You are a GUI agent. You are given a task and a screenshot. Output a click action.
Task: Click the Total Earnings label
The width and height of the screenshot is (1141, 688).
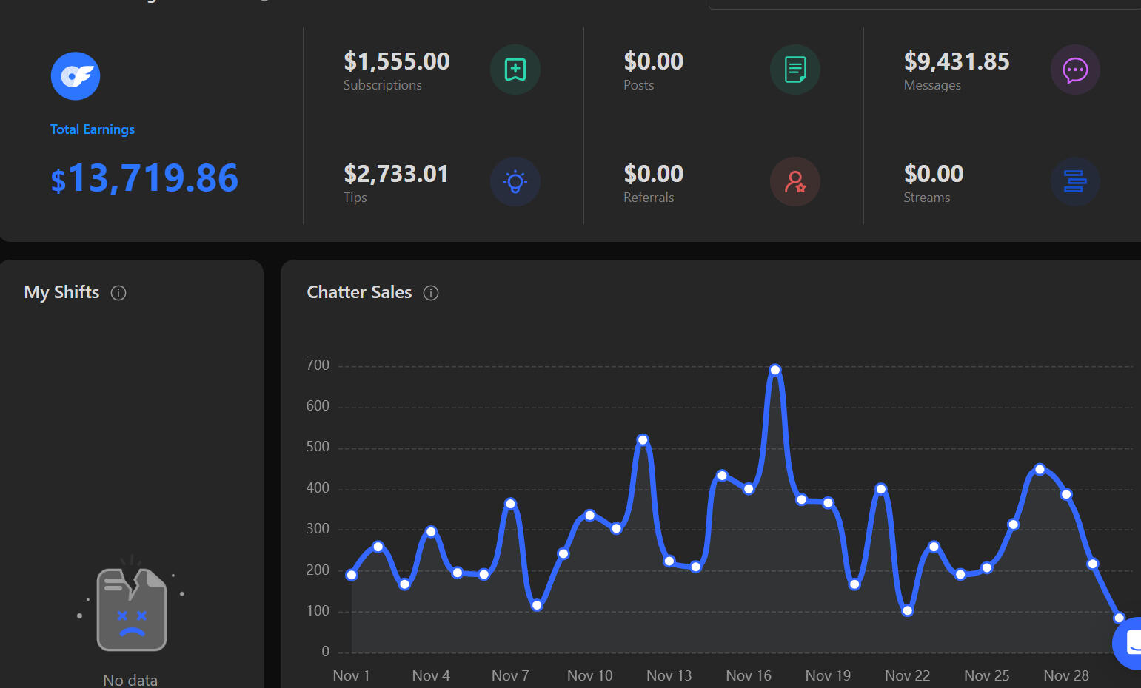tap(93, 129)
